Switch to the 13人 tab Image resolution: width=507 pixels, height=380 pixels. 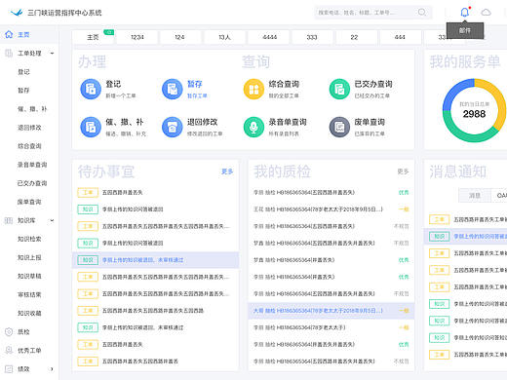[x=224, y=37]
